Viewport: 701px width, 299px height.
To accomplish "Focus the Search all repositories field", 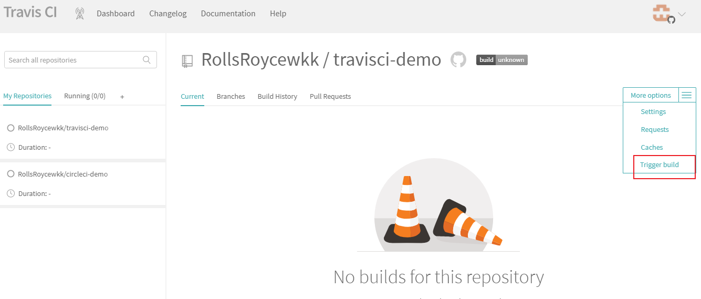I will coord(80,60).
